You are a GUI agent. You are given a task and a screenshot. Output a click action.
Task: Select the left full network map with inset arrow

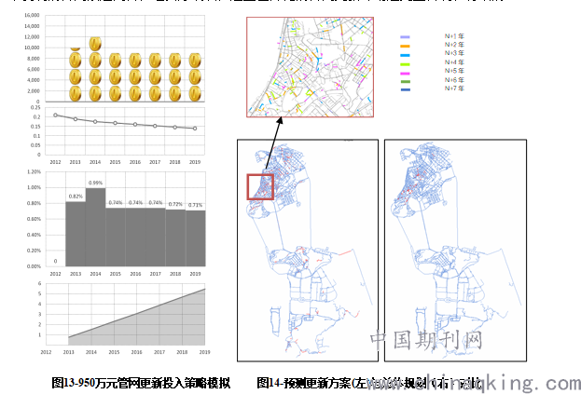308,251
